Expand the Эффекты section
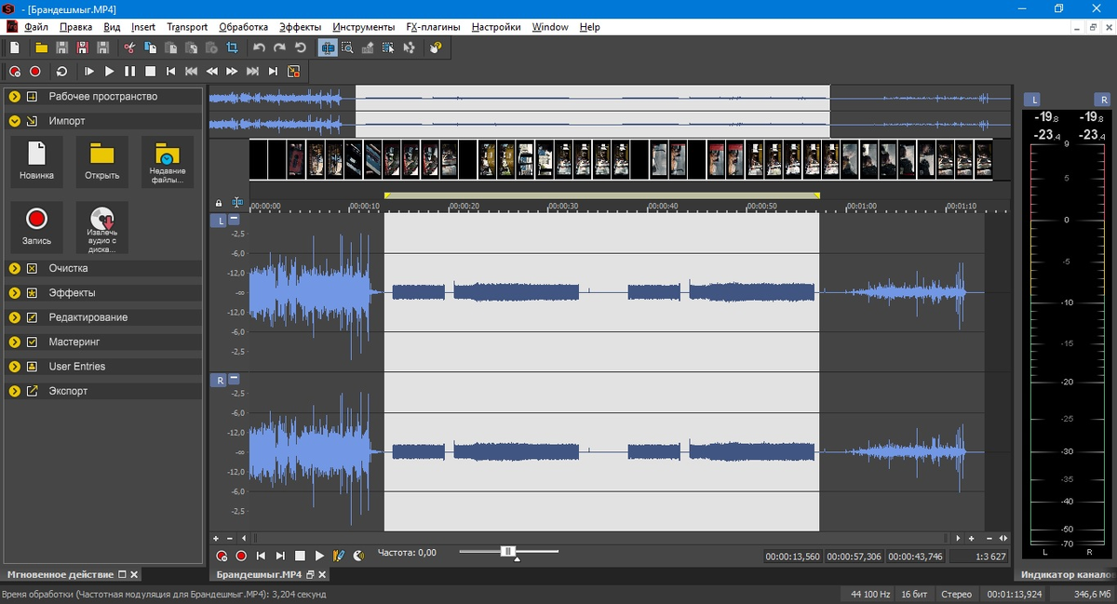This screenshot has width=1117, height=604. point(15,293)
